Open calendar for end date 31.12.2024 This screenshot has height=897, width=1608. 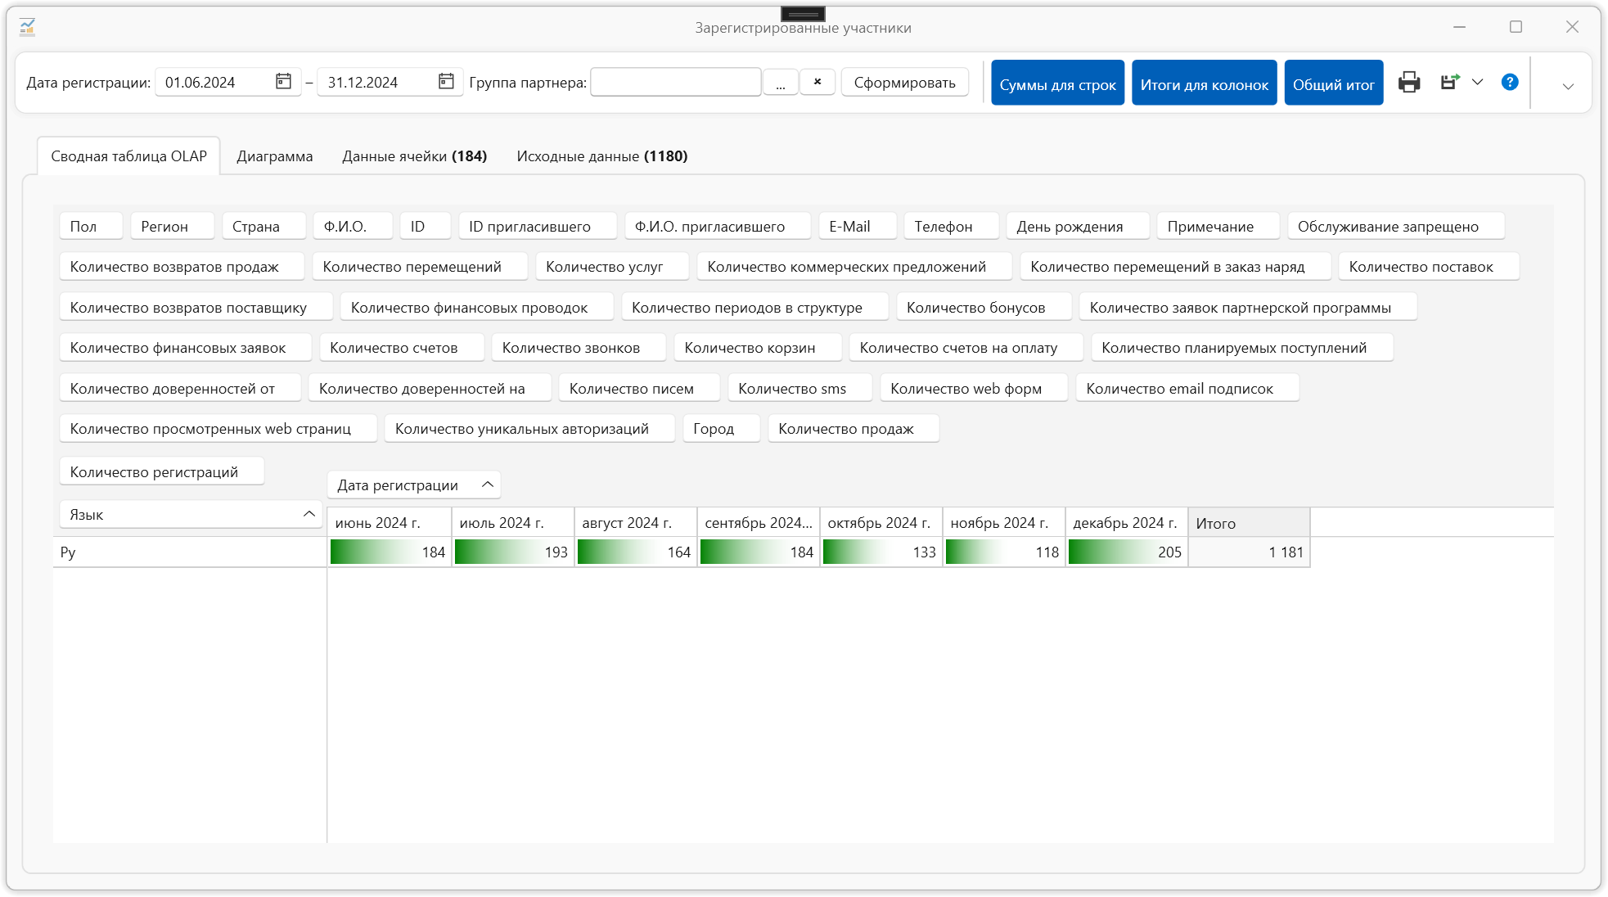446,81
